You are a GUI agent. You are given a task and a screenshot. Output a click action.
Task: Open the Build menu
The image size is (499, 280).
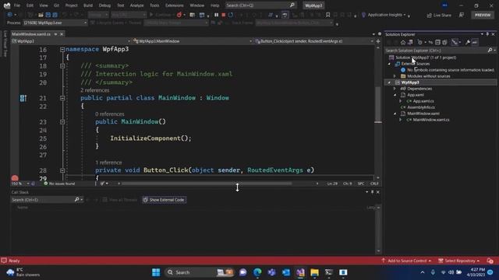88,5
